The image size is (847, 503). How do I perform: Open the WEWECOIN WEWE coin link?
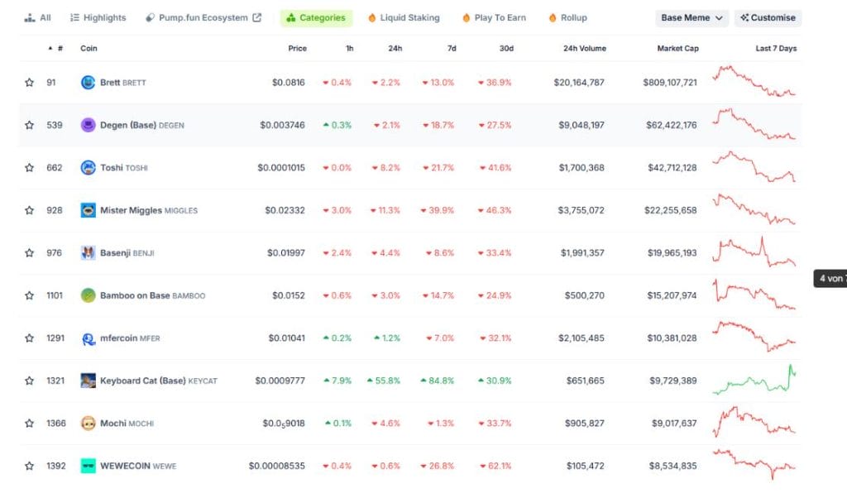coord(138,466)
